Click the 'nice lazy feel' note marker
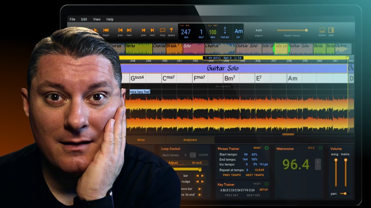This screenshot has width=371, height=208. (x=140, y=92)
